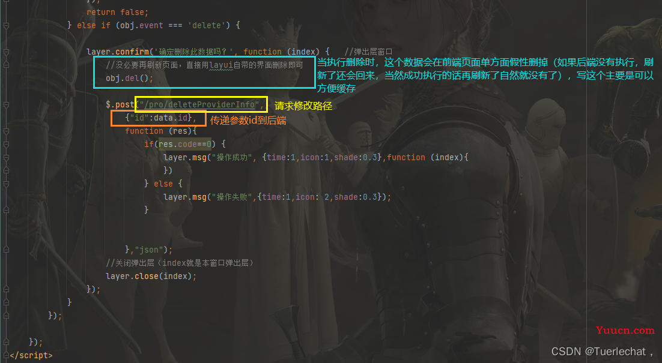Viewport: 662px width, 363px height.
Task: Collapse the fold marker on the layer.confirm line
Action: point(7,52)
